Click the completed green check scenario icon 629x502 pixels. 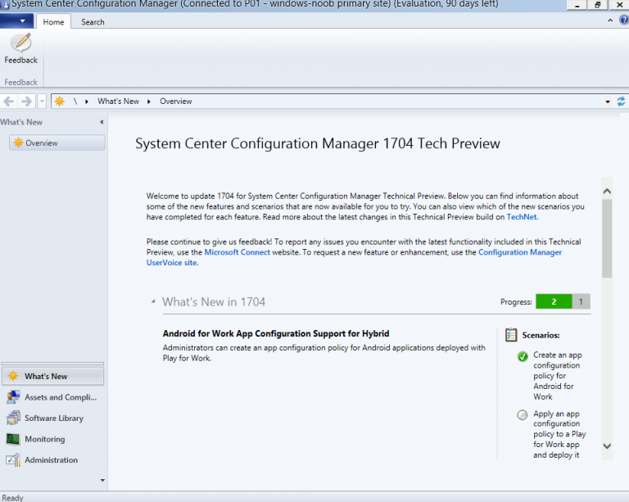click(x=523, y=356)
